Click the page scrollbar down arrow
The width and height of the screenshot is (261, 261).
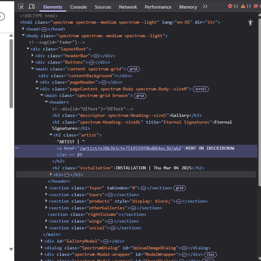tap(11, 249)
